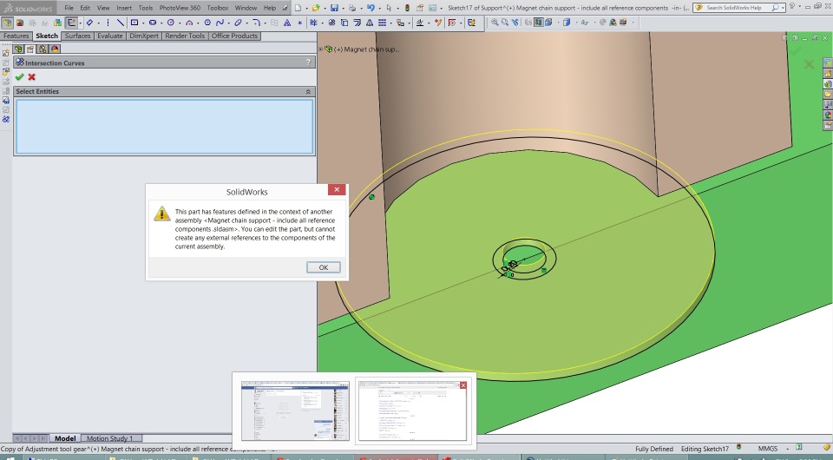833x460 pixels.
Task: Click the Sketch tool icon in toolbar
Action: point(71,23)
